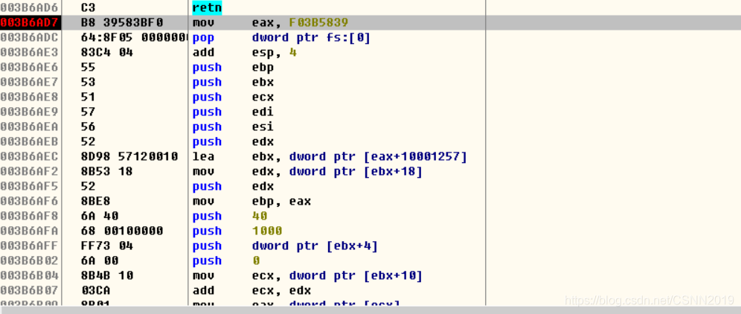Select address 003B6AF2 row
741x314 pixels.
click(x=31, y=172)
